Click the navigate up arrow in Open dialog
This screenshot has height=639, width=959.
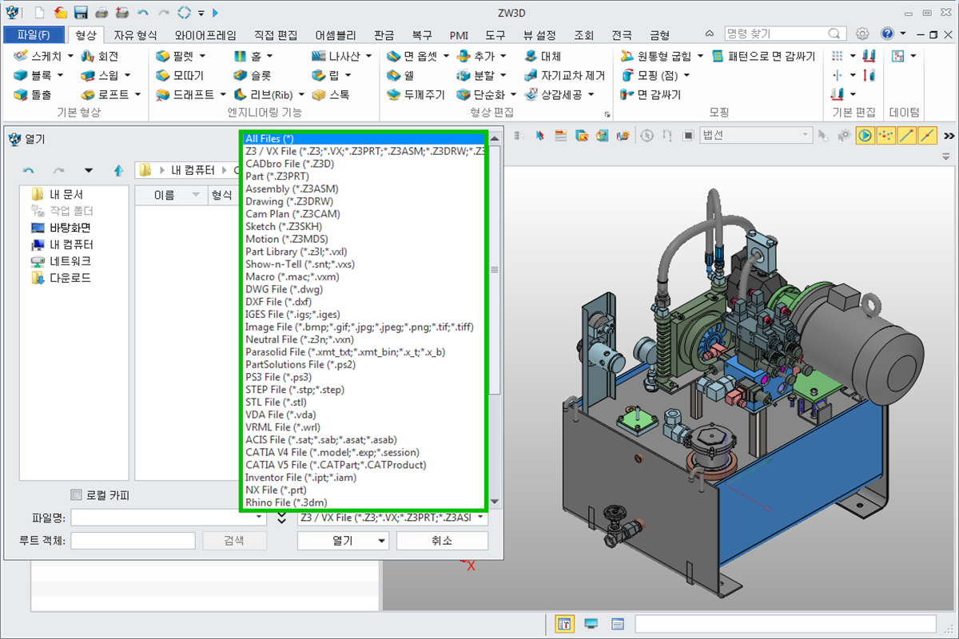119,170
